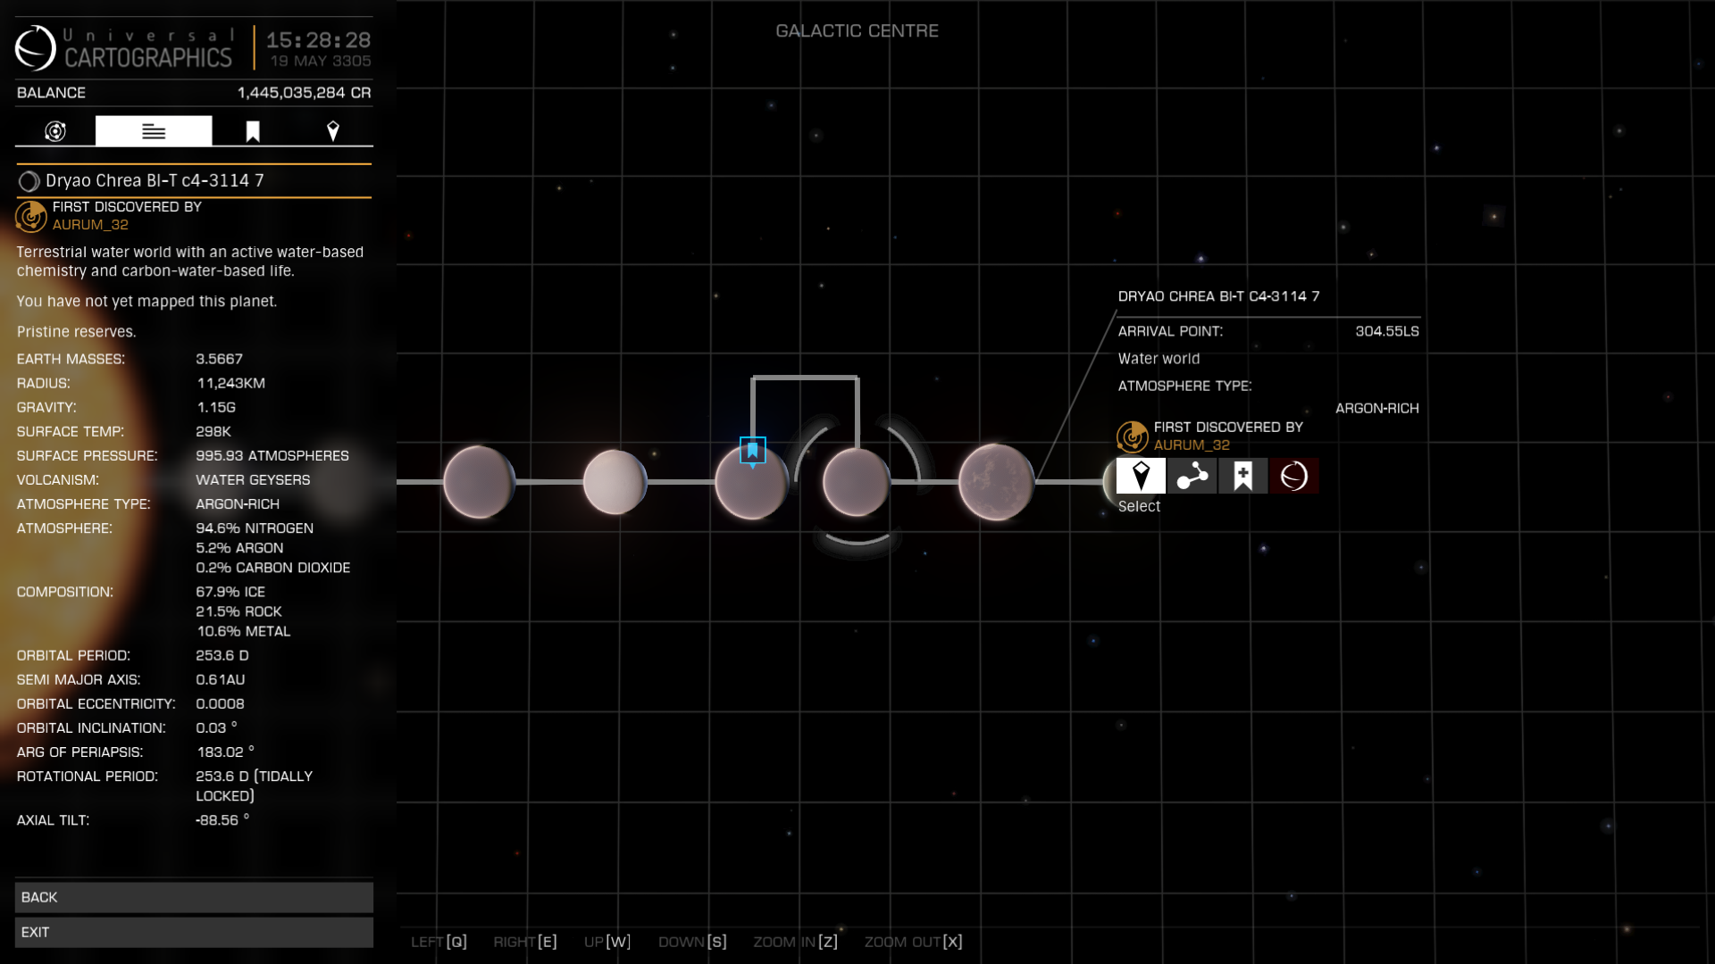This screenshot has height=964, width=1715.
Task: Click the orbital eccentricity value 0.0008
Action: pyautogui.click(x=220, y=703)
